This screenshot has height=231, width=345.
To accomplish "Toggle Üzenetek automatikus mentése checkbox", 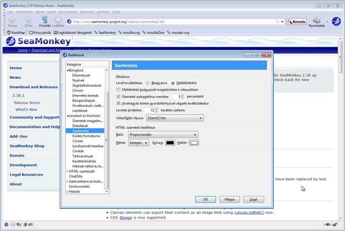I will (118, 96).
